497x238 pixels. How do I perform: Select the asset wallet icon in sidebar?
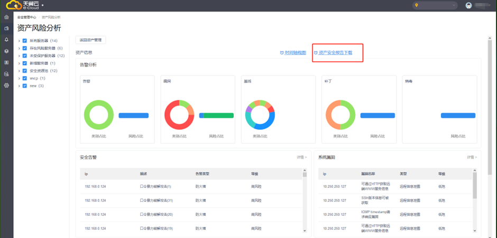click(x=6, y=28)
